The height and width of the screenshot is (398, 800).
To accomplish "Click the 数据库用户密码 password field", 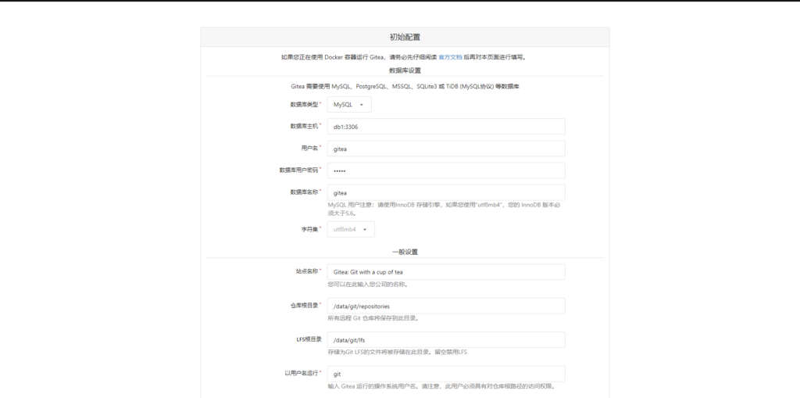I will pos(445,170).
